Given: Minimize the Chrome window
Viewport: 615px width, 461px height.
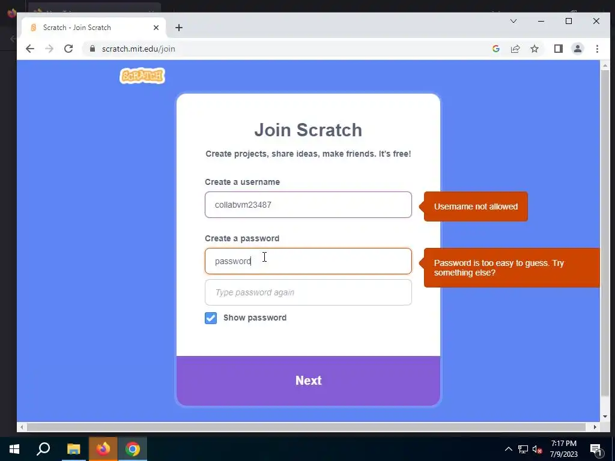Looking at the screenshot, I should (x=541, y=21).
